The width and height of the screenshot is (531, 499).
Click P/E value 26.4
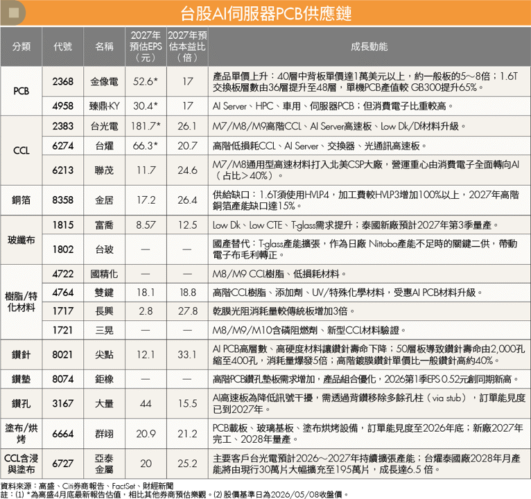click(187, 200)
